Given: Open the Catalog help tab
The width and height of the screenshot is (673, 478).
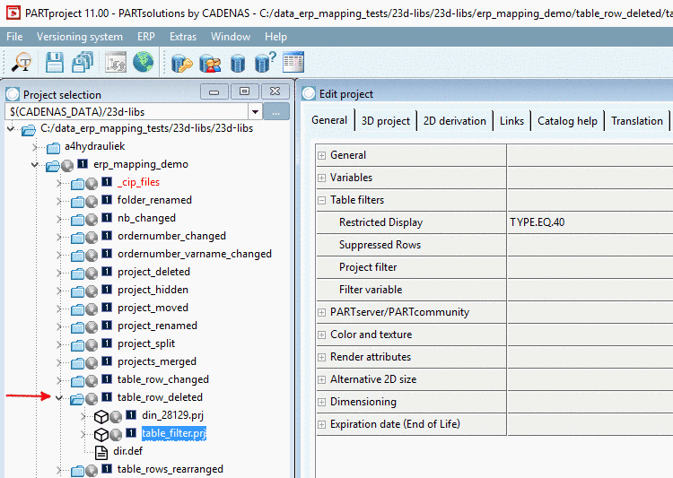Looking at the screenshot, I should click(567, 121).
